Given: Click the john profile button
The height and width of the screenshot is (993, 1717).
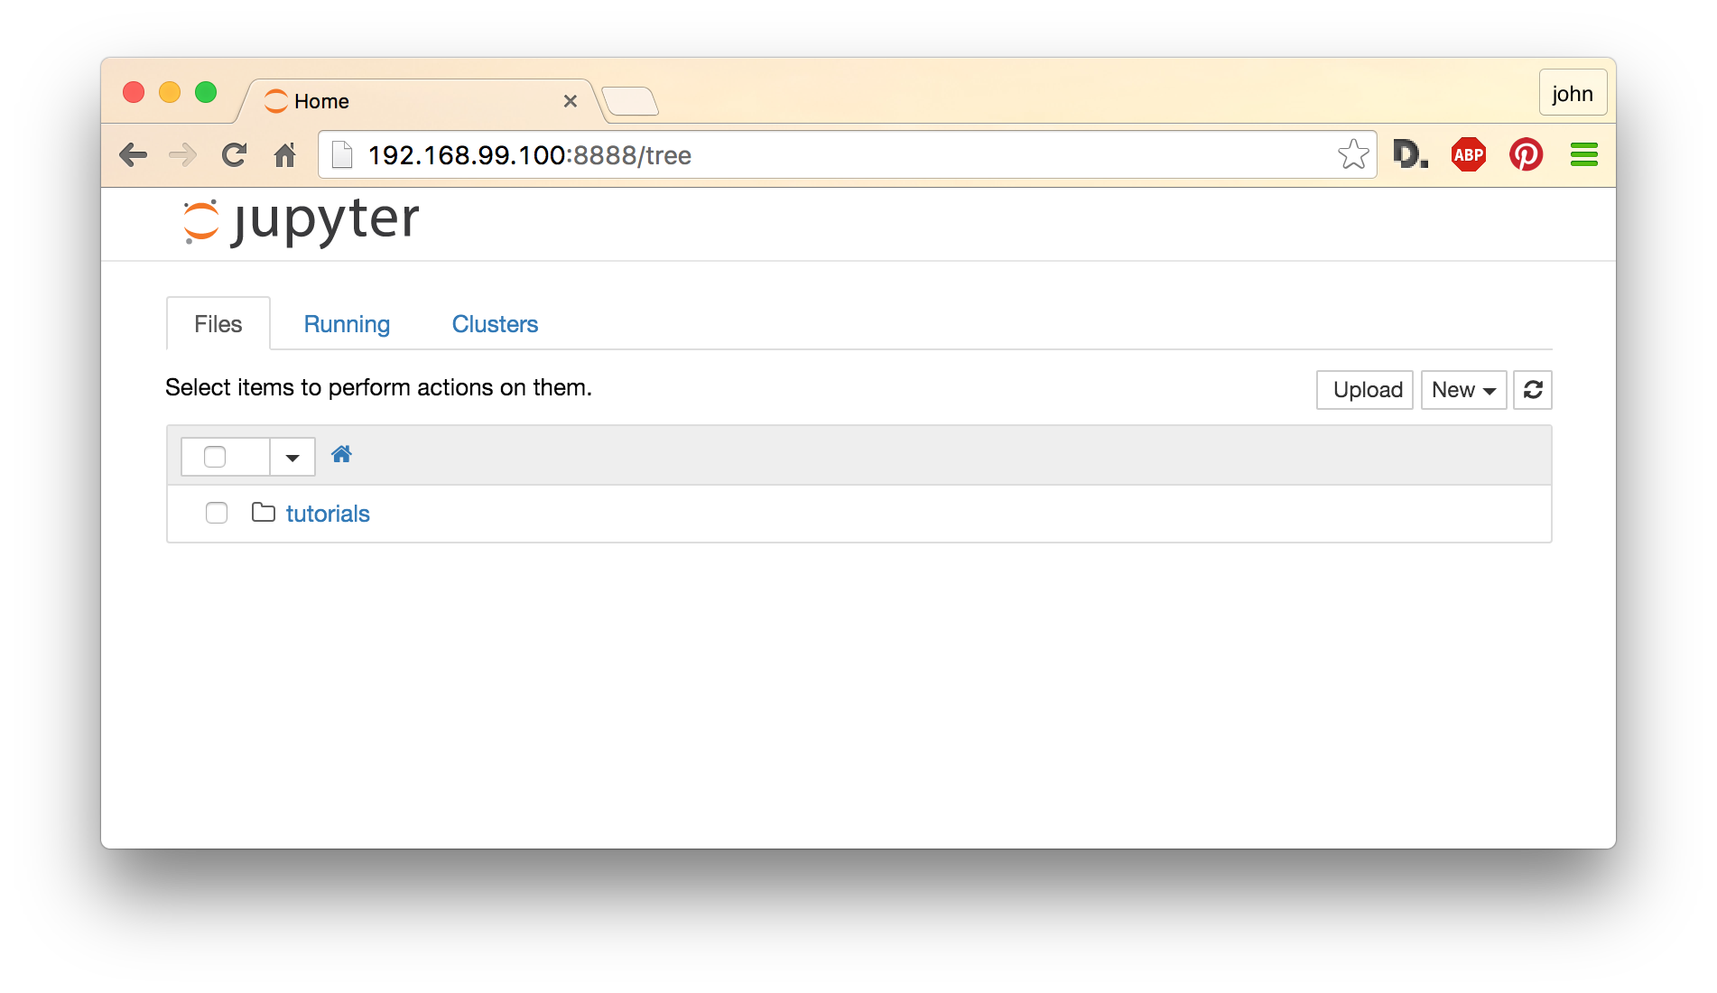Looking at the screenshot, I should click(x=1573, y=93).
